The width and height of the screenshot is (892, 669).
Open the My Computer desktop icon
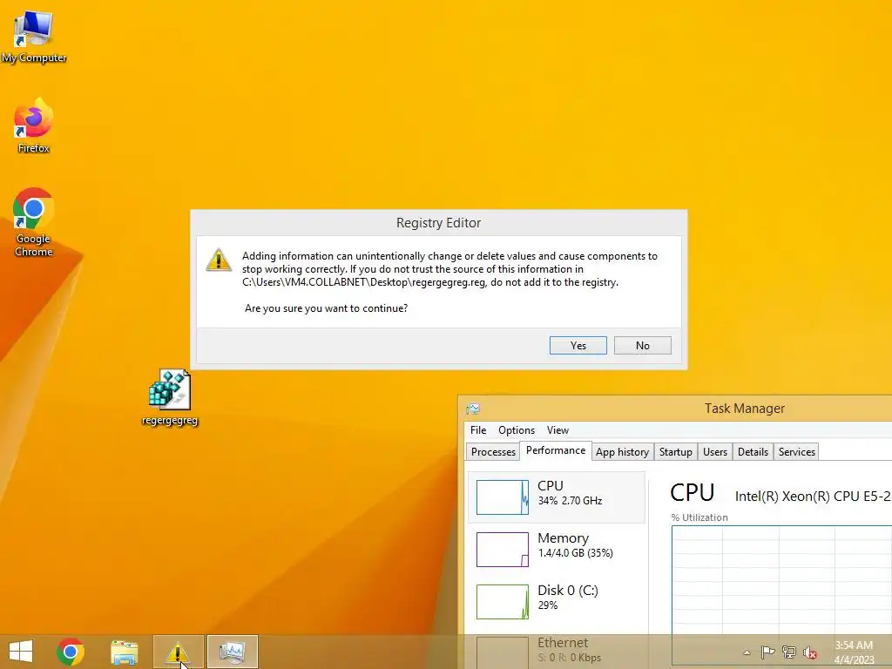coord(34,37)
